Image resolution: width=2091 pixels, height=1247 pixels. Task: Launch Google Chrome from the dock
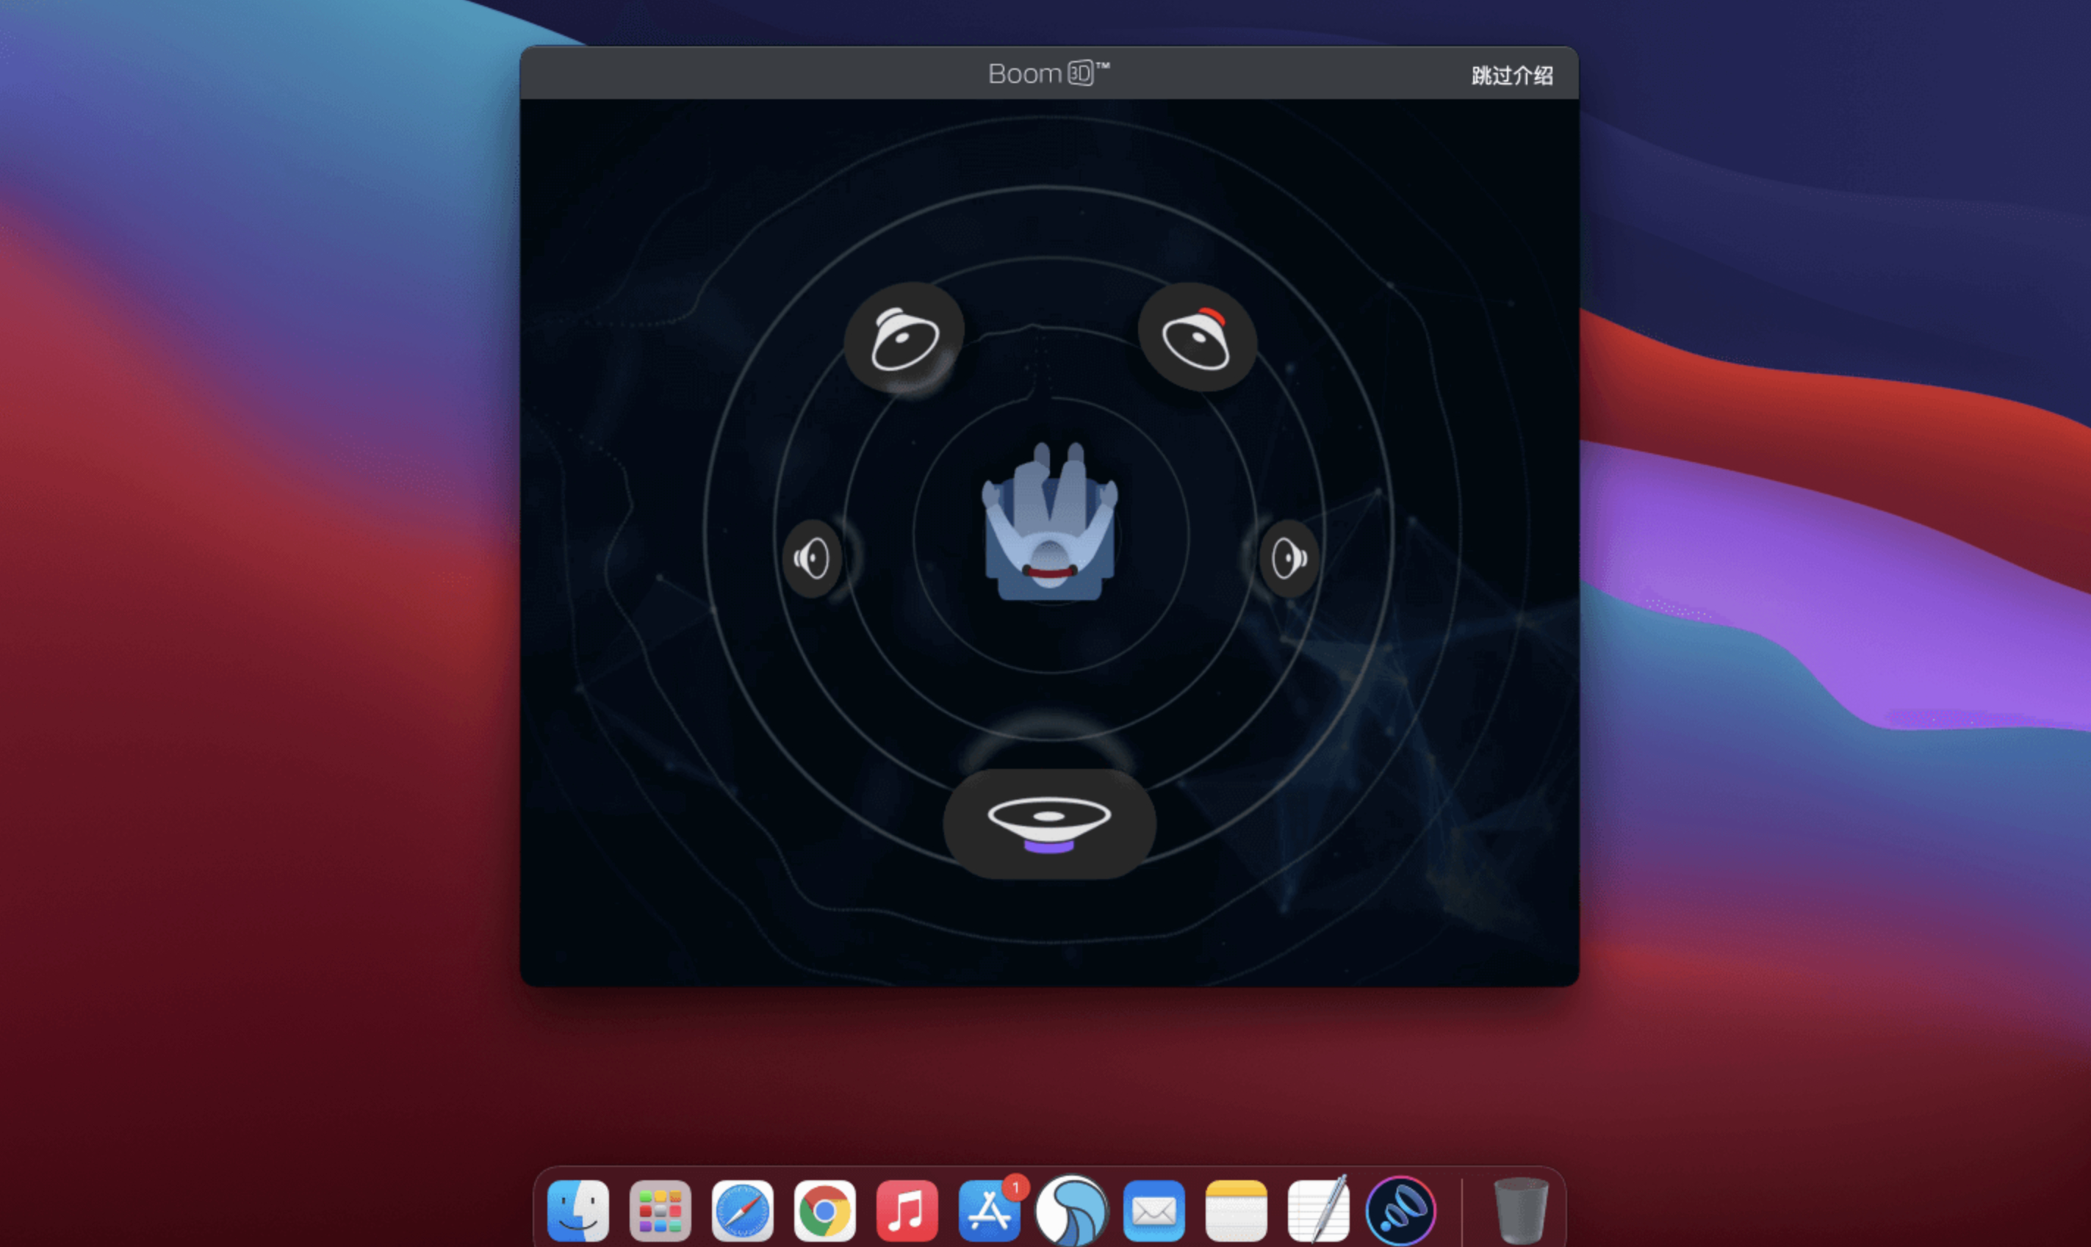(x=824, y=1210)
